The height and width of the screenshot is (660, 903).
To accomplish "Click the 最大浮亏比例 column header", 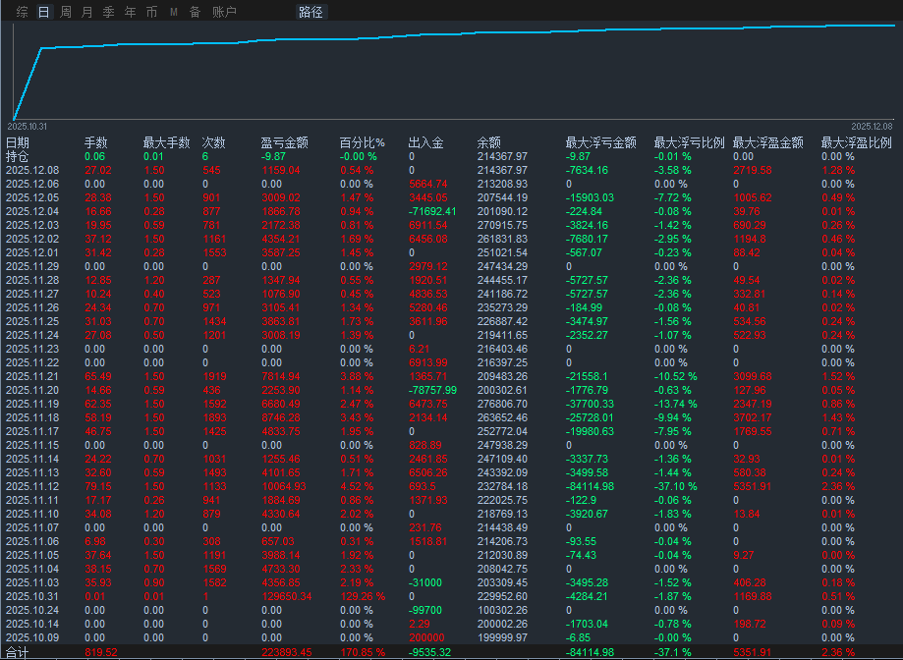I will pyautogui.click(x=689, y=142).
